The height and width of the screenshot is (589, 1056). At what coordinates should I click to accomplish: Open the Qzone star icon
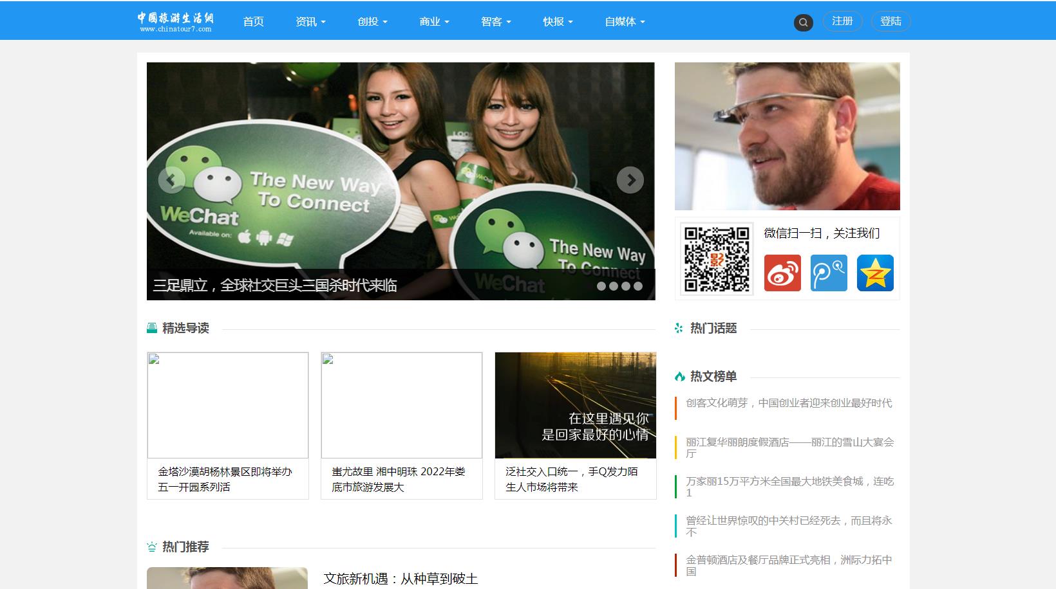click(x=875, y=273)
